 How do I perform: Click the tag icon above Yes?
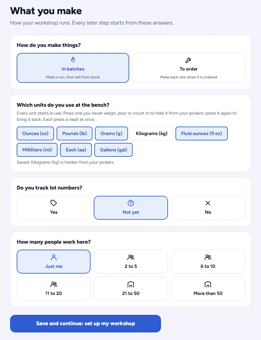[53, 203]
